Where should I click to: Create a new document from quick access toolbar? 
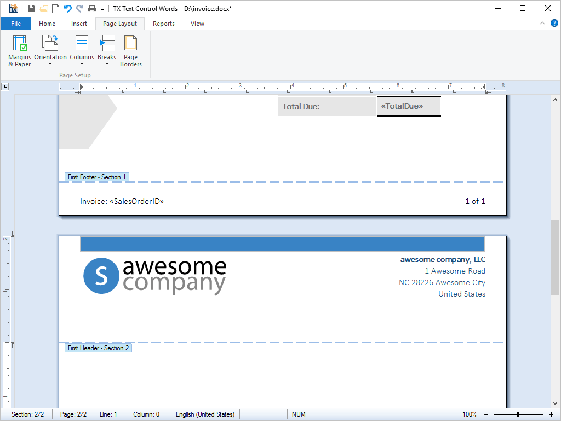point(56,8)
